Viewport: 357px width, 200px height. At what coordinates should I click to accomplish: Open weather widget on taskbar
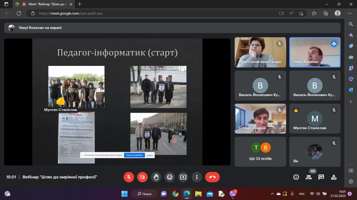8,194
